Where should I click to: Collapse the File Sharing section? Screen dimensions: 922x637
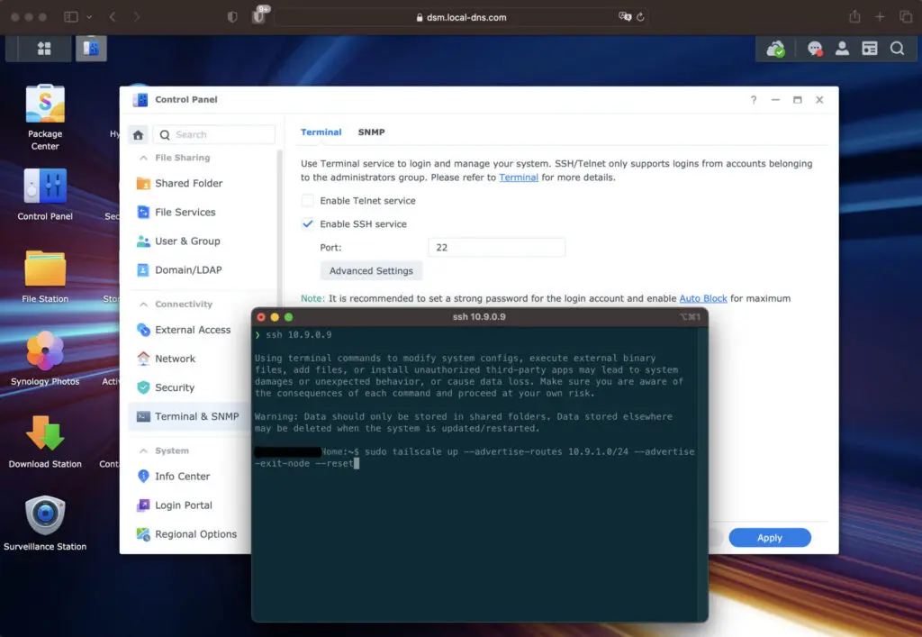(143, 158)
